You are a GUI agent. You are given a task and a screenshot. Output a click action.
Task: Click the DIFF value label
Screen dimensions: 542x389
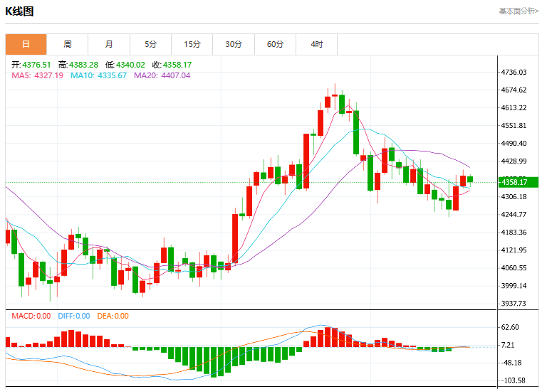[x=74, y=316]
